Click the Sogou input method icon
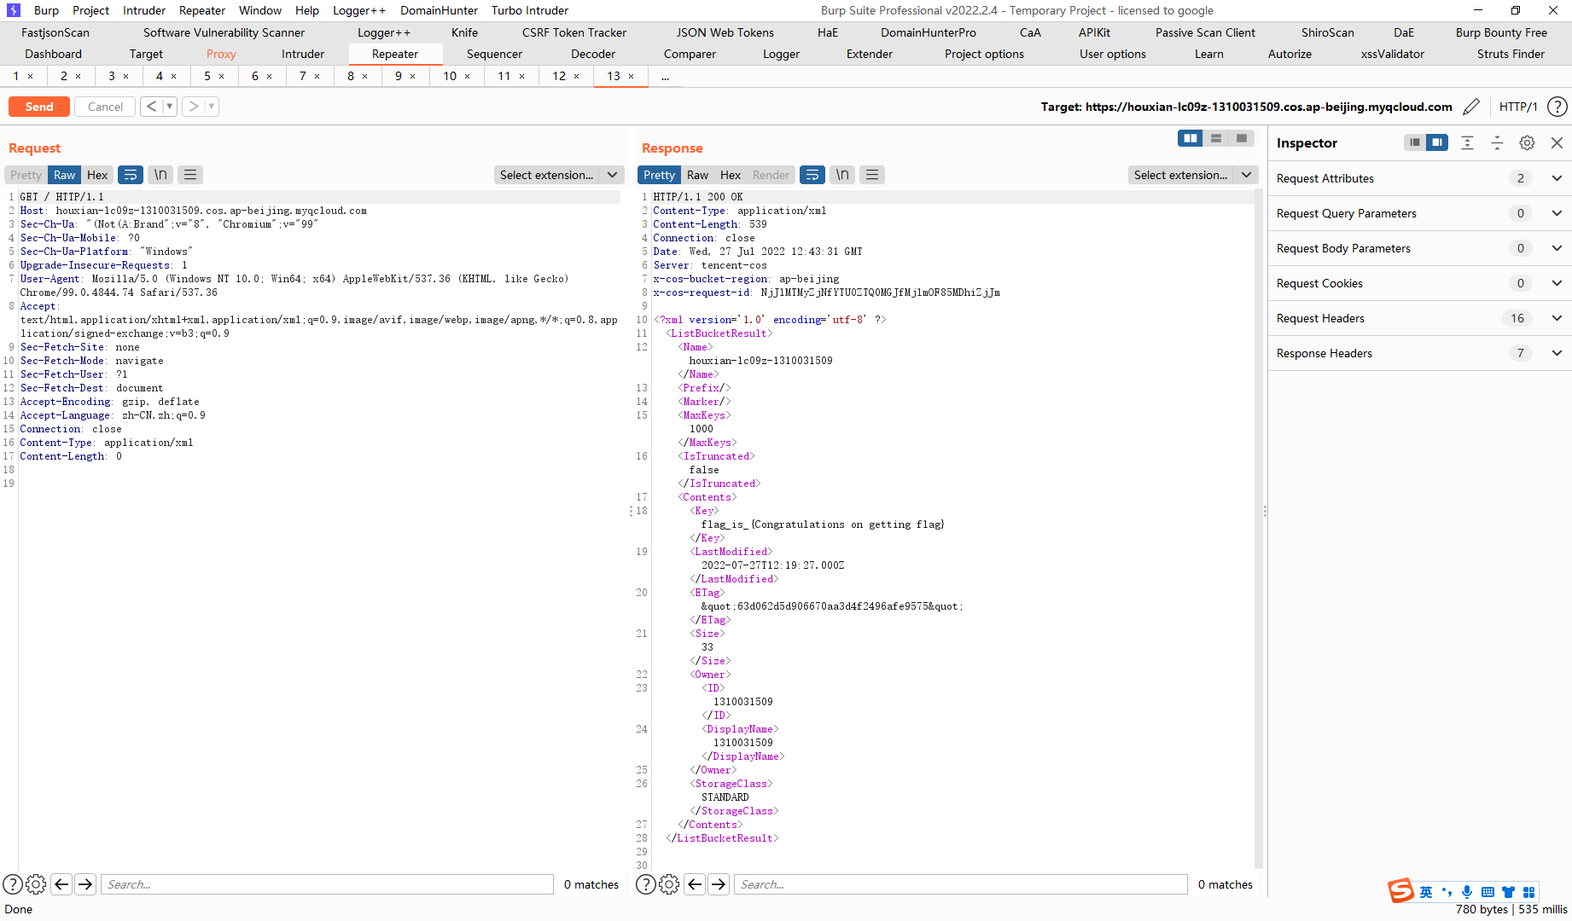The image size is (1572, 921). 1400,891
